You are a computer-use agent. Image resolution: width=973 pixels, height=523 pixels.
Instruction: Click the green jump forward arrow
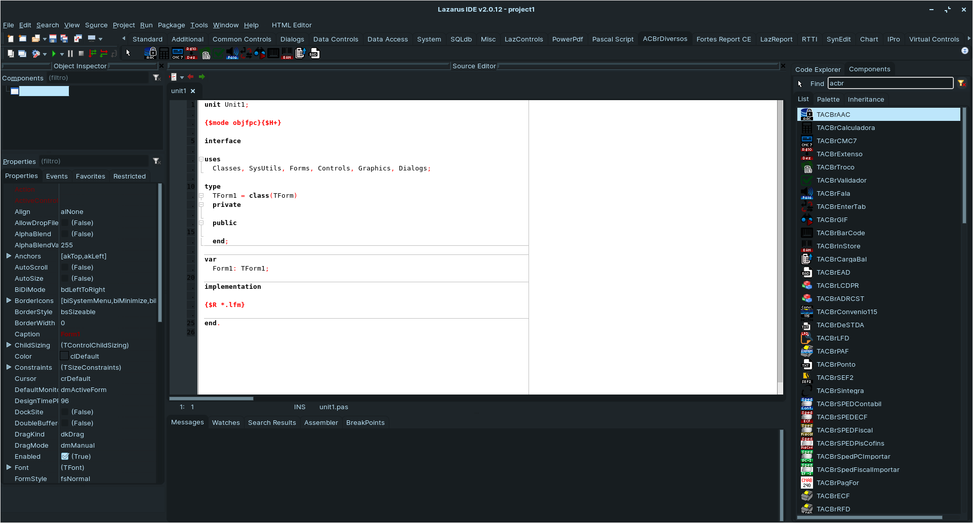pyautogui.click(x=202, y=77)
